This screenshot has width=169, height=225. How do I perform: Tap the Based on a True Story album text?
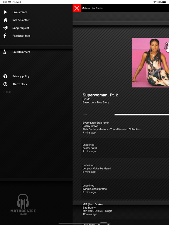[x=96, y=103]
